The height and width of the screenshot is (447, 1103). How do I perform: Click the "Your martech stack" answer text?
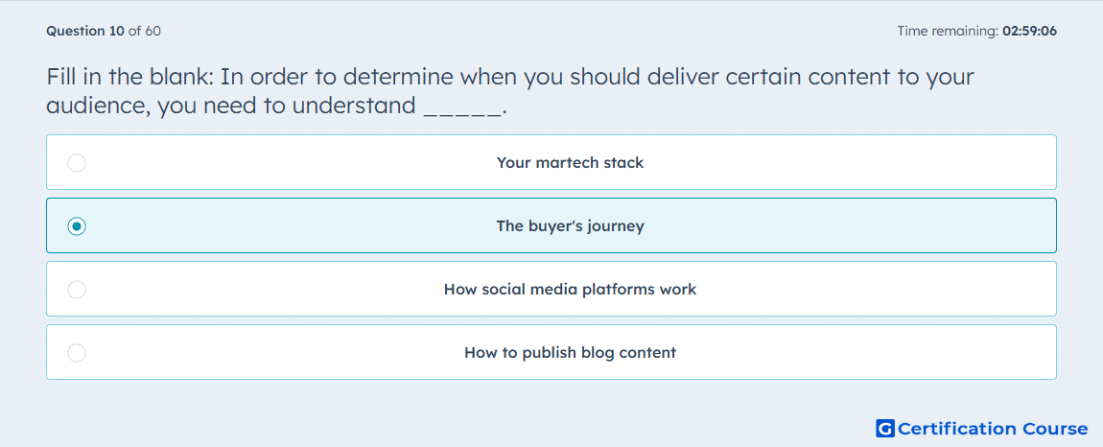(570, 163)
